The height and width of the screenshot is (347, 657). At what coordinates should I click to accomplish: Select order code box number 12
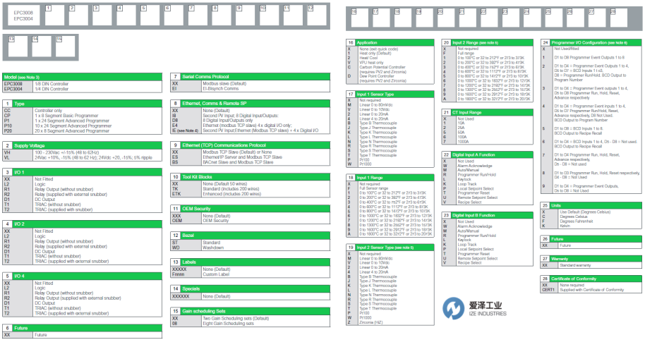pyautogui.click(x=317, y=16)
